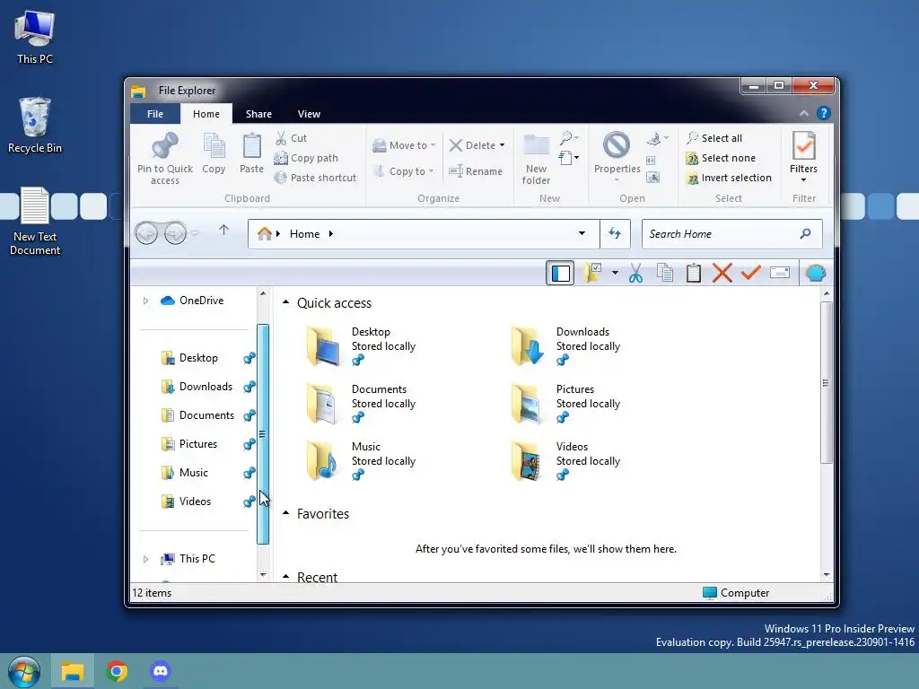
Task: Collapse the Favorites section
Action: [286, 514]
